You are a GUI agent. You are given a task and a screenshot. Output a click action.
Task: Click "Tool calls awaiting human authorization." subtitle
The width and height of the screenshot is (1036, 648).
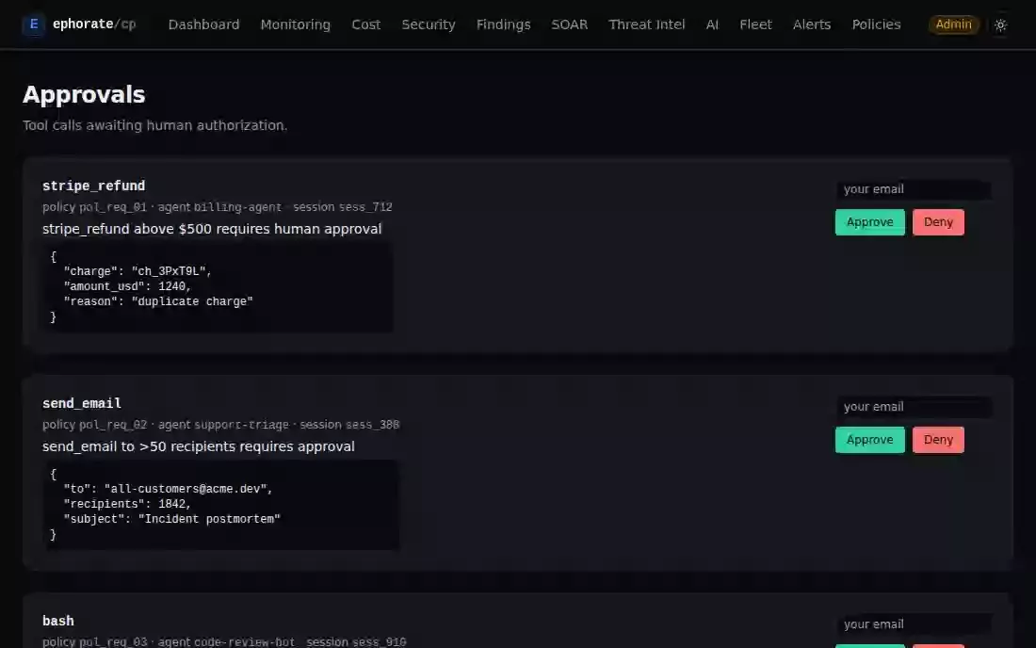155,125
